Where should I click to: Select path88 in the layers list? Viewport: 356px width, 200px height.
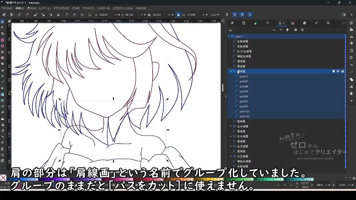pos(244,86)
